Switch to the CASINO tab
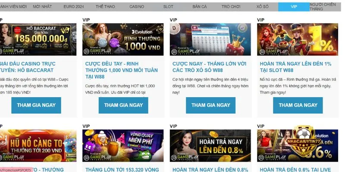Image resolution: width=345 pixels, height=172 pixels. coord(137,7)
